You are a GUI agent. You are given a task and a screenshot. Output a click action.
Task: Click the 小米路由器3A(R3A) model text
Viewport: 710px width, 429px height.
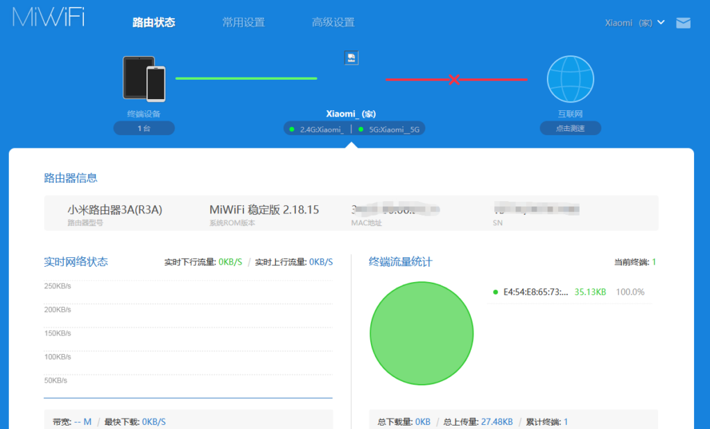tap(114, 209)
